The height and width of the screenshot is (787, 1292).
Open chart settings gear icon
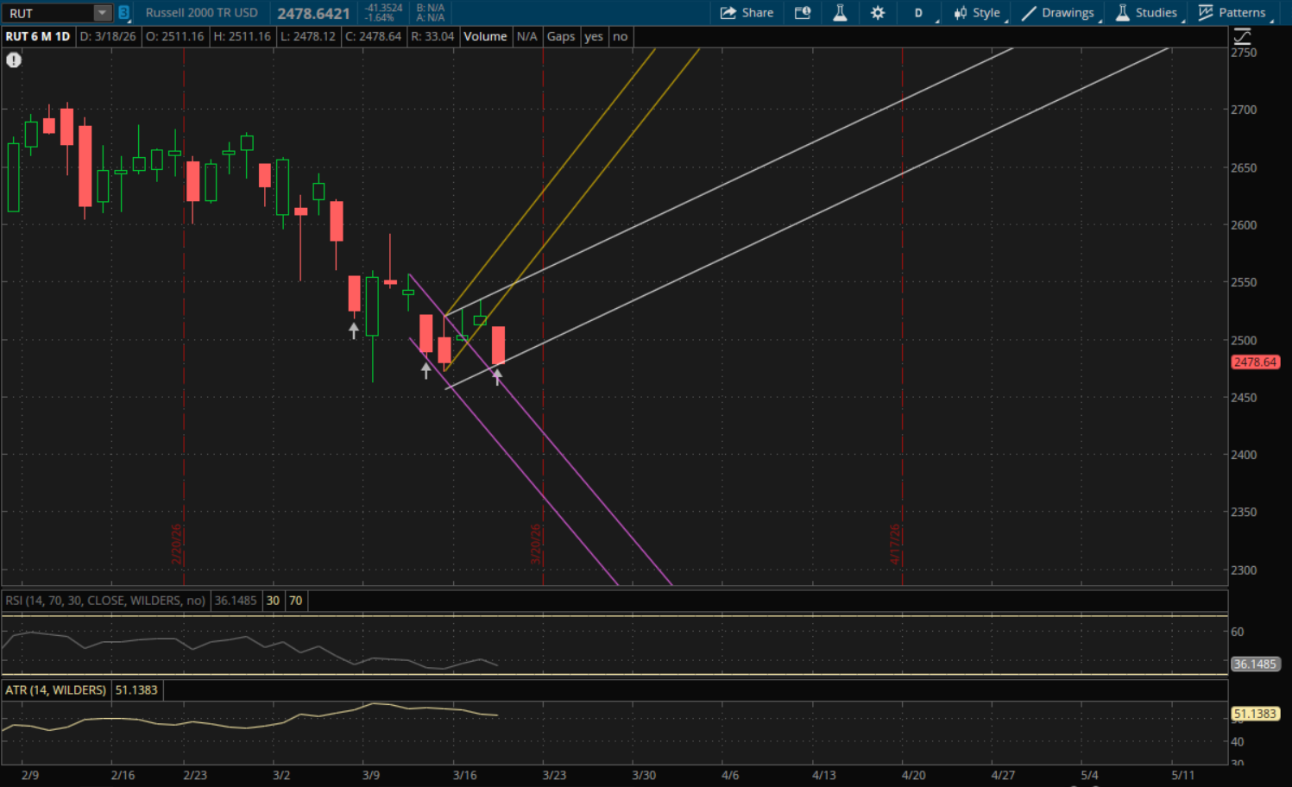click(878, 13)
